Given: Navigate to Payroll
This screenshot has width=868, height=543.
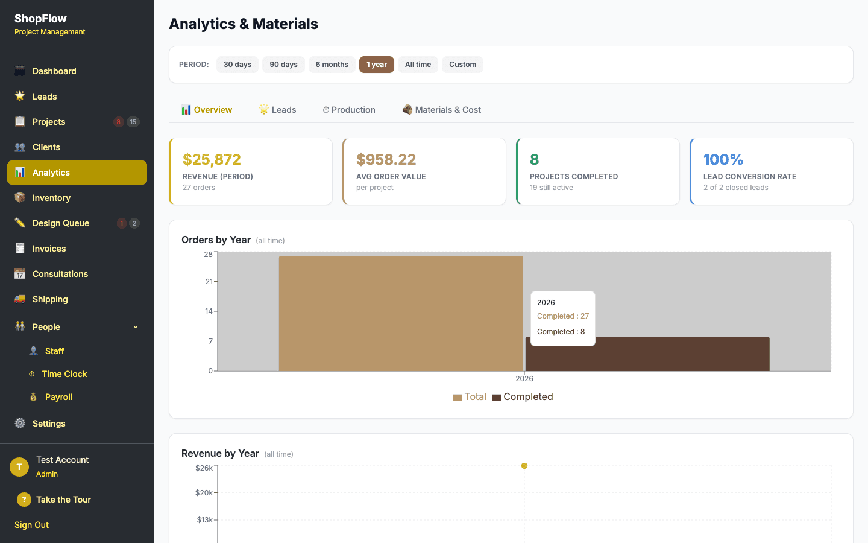Looking at the screenshot, I should [x=59, y=396].
